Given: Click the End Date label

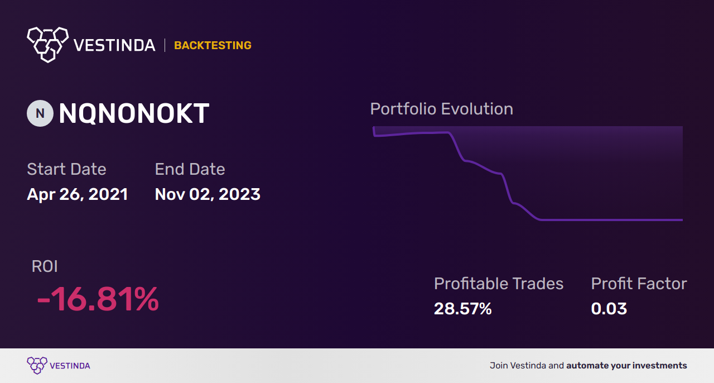Looking at the screenshot, I should coord(190,169).
